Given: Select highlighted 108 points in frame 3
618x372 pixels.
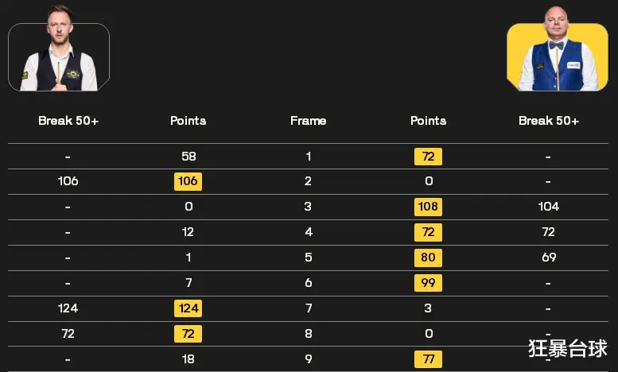Looking at the screenshot, I should (x=428, y=207).
